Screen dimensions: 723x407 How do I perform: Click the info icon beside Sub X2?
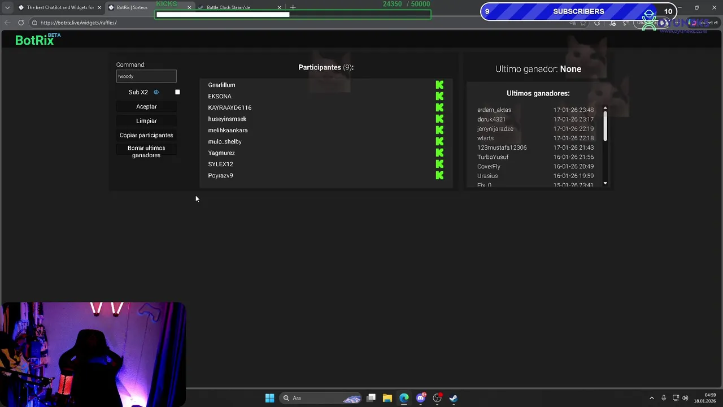tap(156, 92)
